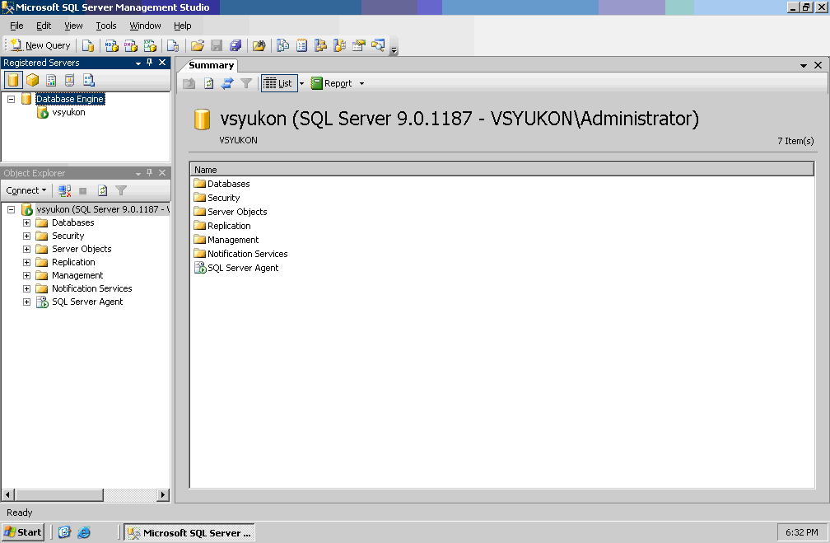Expand the Databases node in Object Explorer
The height and width of the screenshot is (543, 830).
coord(26,222)
